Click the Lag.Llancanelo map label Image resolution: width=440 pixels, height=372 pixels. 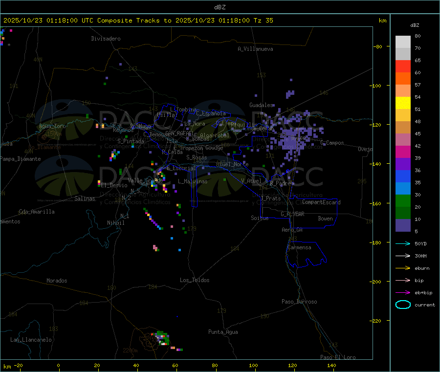point(31,340)
